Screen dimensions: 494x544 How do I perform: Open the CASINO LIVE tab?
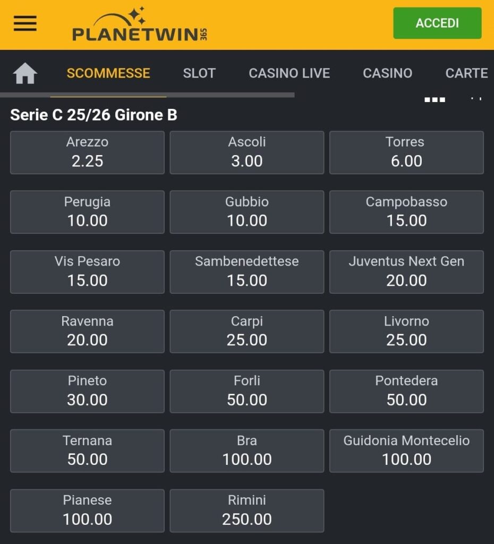[289, 73]
